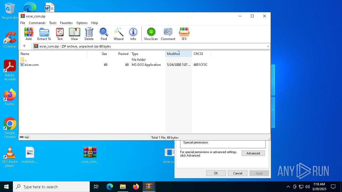The height and width of the screenshot is (192, 342).
Task: Open volume control in tray
Action: coord(308,187)
